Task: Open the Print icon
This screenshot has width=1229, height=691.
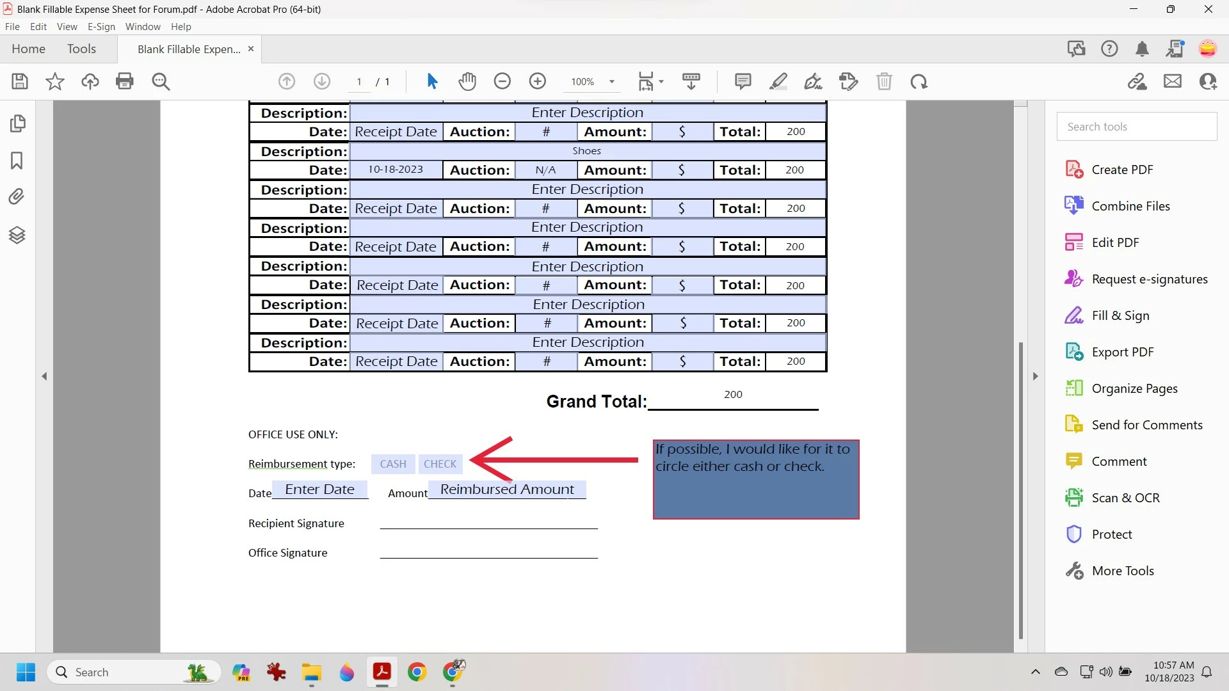Action: pyautogui.click(x=125, y=81)
